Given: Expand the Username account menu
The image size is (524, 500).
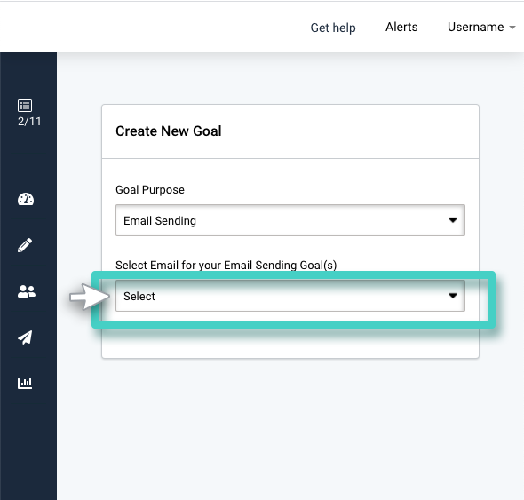Looking at the screenshot, I should pyautogui.click(x=481, y=27).
